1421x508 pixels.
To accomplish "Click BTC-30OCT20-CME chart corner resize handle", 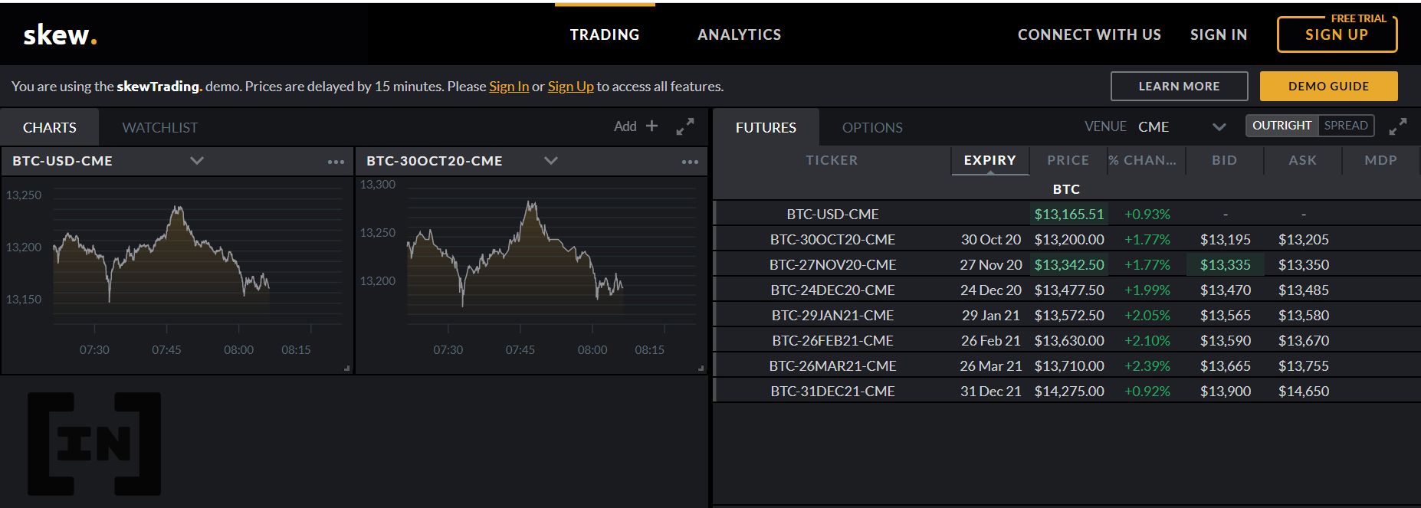I will (701, 369).
